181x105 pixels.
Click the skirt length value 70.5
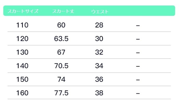pyautogui.click(x=61, y=66)
